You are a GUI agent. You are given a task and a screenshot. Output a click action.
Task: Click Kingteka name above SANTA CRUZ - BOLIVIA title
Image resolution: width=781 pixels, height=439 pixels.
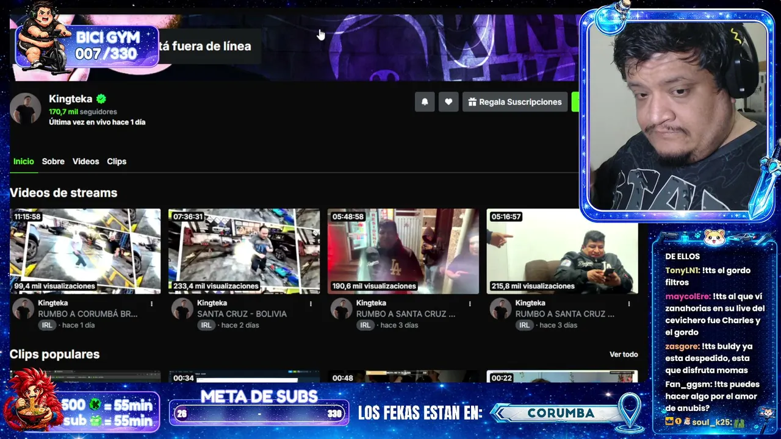click(x=212, y=303)
